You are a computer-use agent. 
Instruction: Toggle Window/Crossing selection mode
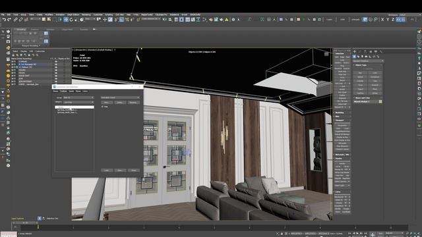click(60, 19)
